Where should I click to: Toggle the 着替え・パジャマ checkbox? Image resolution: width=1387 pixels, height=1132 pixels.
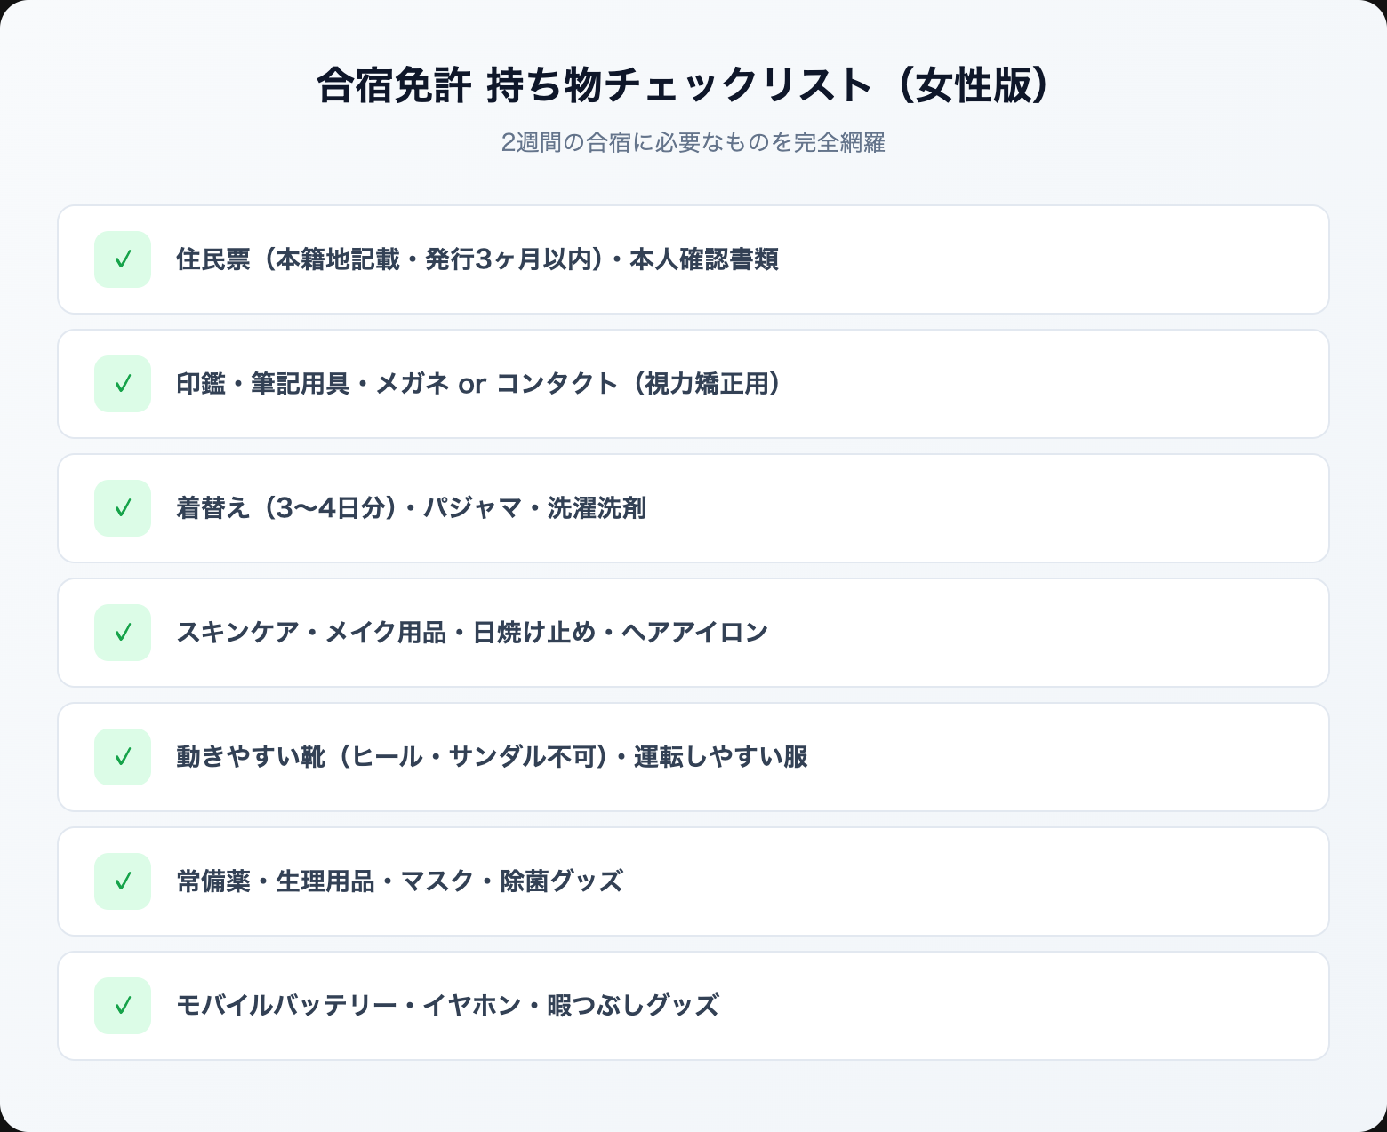123,508
